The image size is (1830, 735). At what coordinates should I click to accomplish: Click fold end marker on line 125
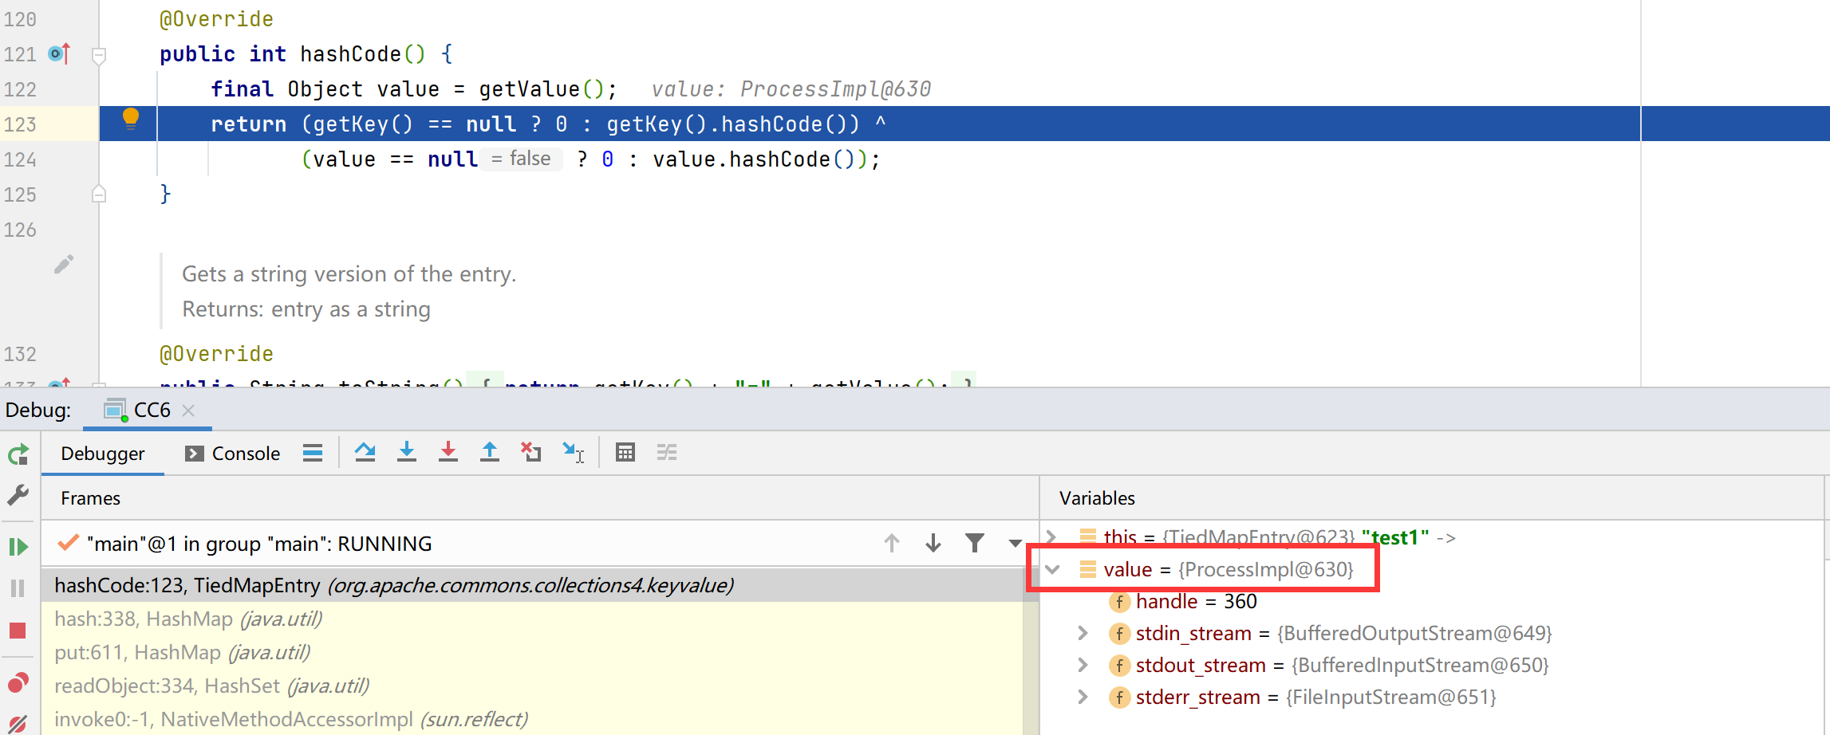click(99, 194)
